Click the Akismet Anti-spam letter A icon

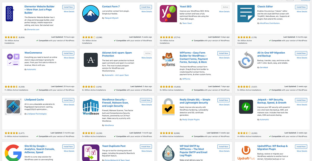(x=91, y=59)
